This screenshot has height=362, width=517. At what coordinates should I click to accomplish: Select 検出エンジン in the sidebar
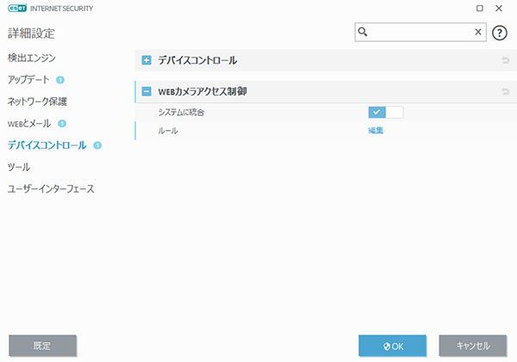pos(32,58)
